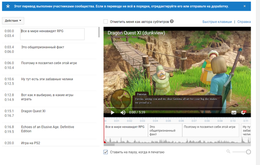The width and height of the screenshot is (260, 165).
Task: Click the star icon in blue banner
Action: point(8,6)
